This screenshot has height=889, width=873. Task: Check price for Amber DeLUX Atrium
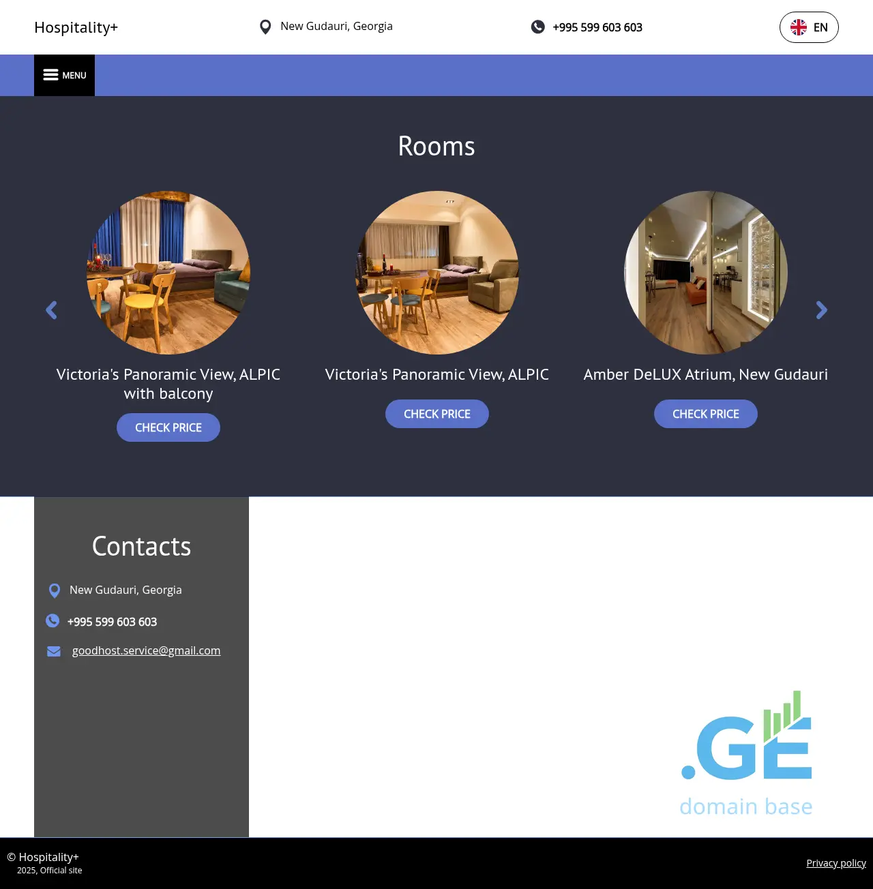coord(705,414)
